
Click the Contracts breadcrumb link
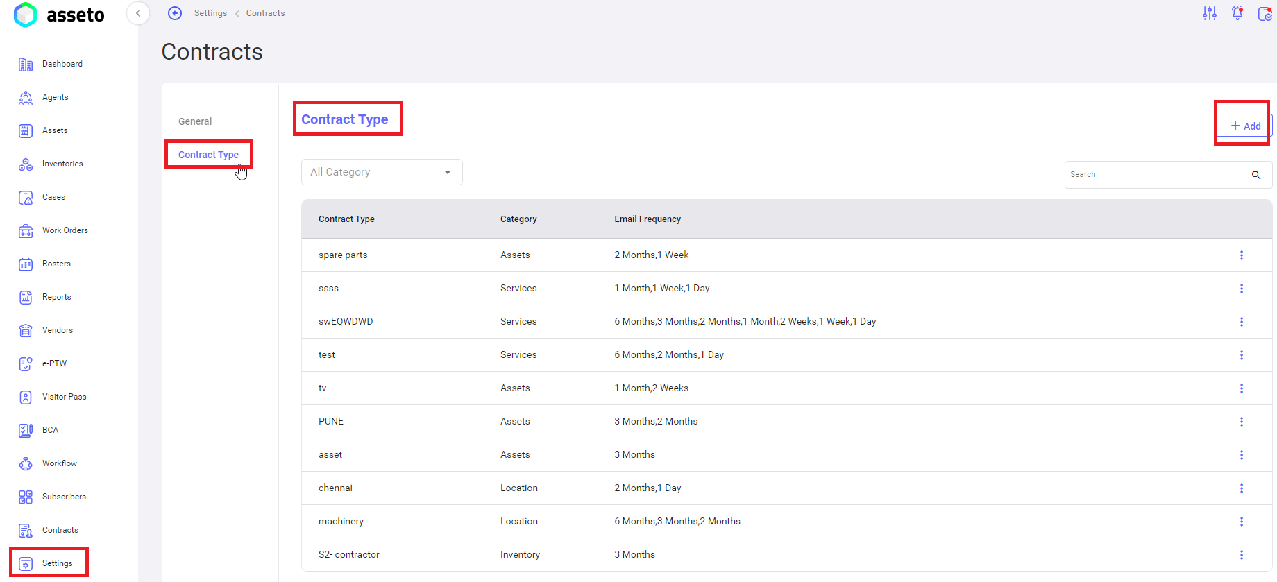click(265, 13)
